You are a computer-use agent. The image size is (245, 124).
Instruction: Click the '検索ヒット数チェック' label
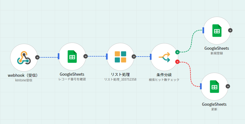pos(164,80)
